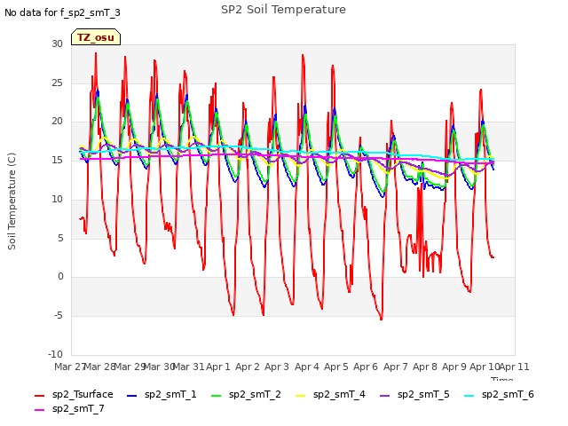Click the Apr 1 x-axis tick label
568x426 pixels.
(218, 367)
